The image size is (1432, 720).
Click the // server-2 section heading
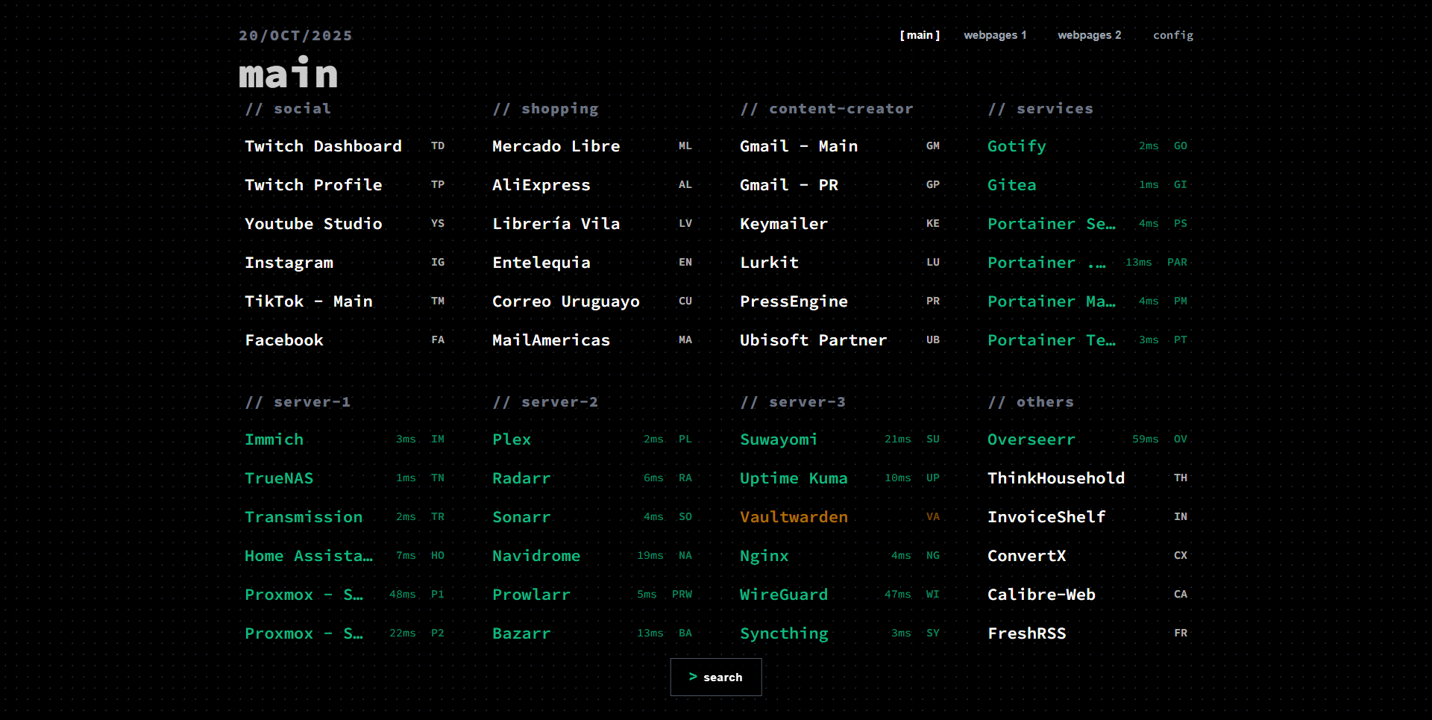545,402
